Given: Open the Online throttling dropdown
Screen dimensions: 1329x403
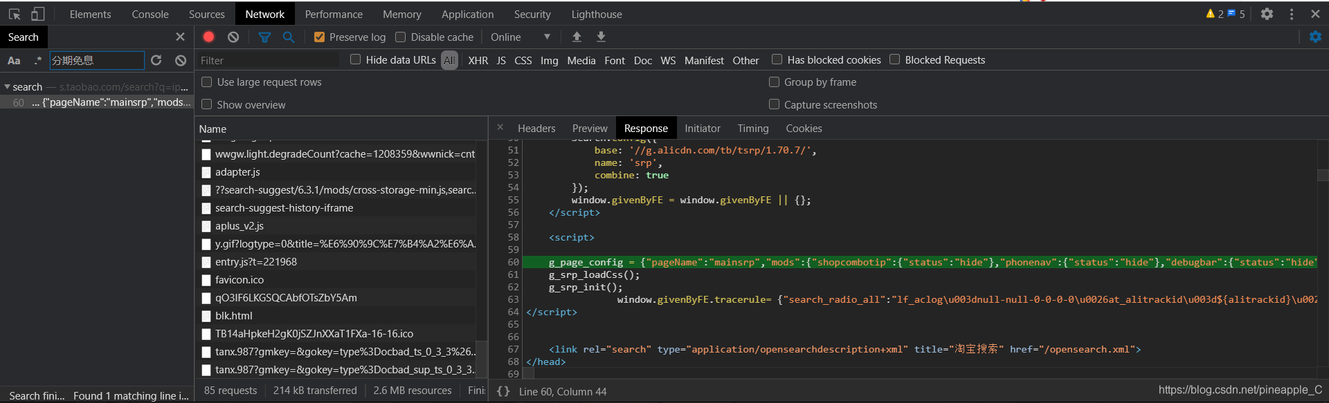Looking at the screenshot, I should [x=521, y=37].
